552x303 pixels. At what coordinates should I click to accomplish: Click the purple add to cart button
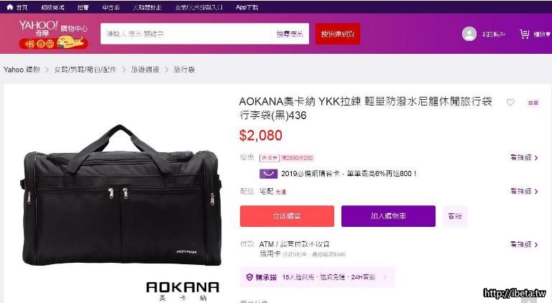pyautogui.click(x=388, y=216)
